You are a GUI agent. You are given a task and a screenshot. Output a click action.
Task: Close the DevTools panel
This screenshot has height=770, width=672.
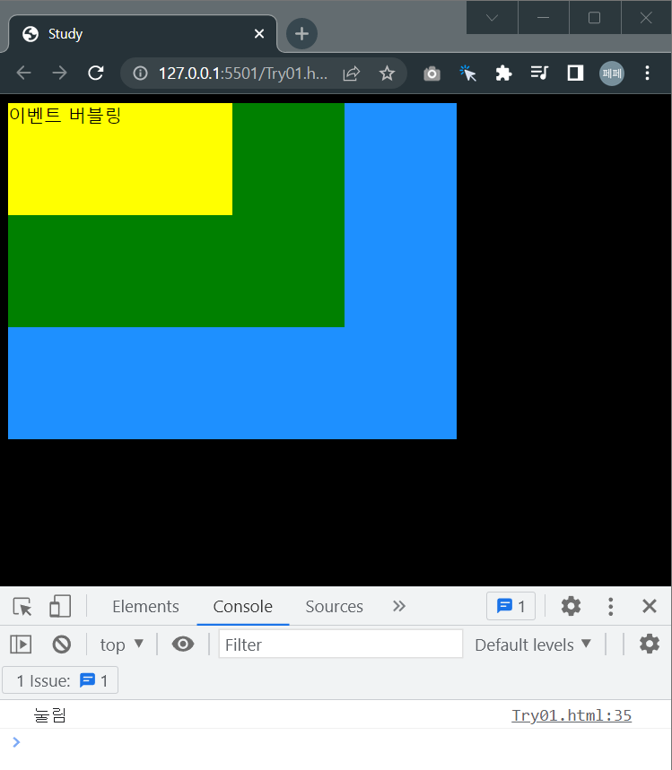pos(650,607)
